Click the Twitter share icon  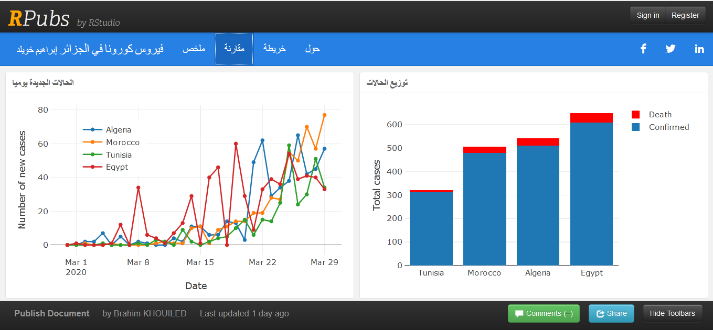671,49
